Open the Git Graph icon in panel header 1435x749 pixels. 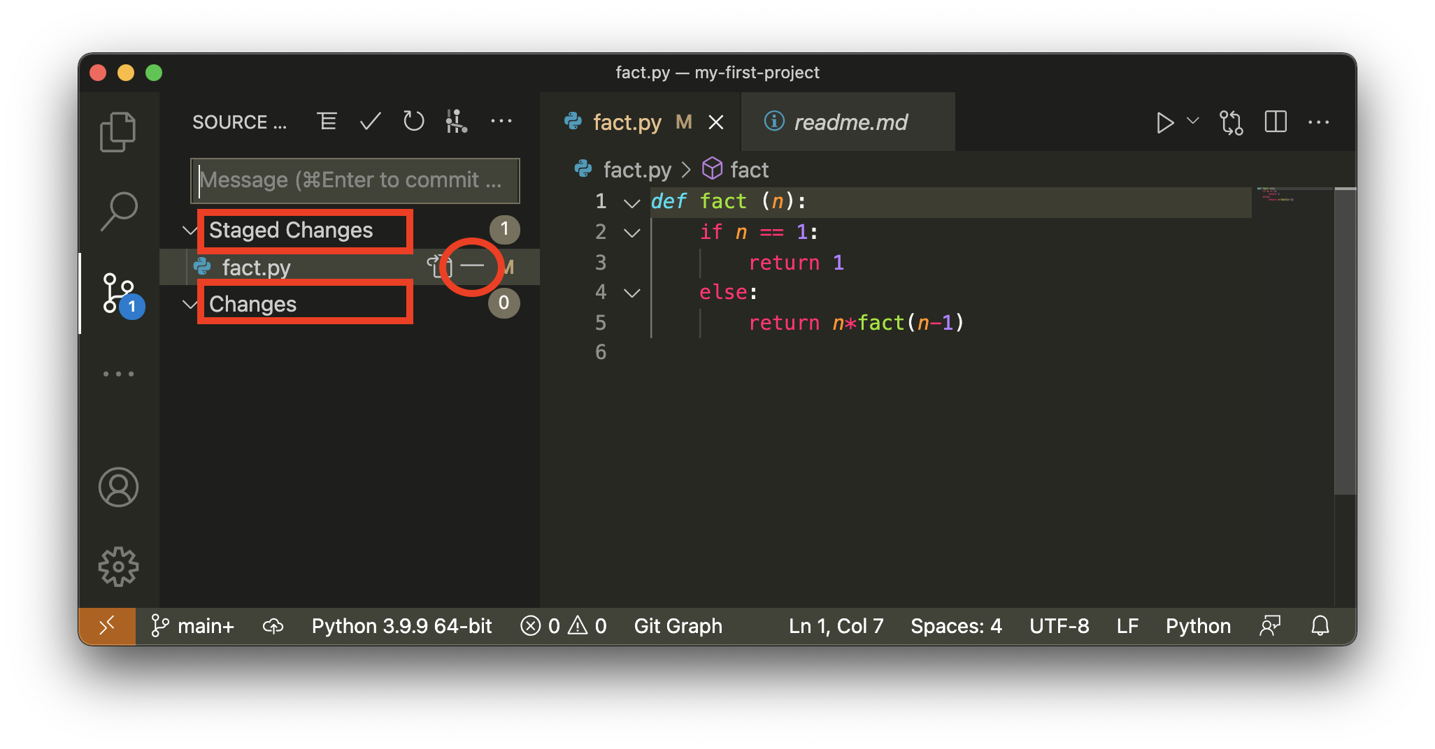pos(457,122)
